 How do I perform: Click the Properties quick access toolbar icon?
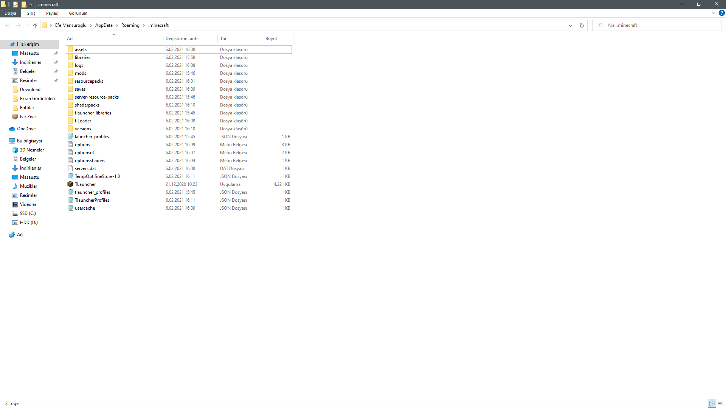[x=16, y=5]
